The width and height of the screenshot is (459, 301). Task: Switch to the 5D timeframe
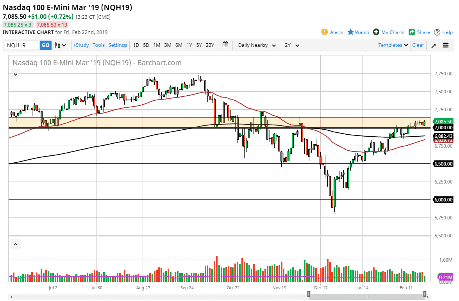pyautogui.click(x=146, y=45)
